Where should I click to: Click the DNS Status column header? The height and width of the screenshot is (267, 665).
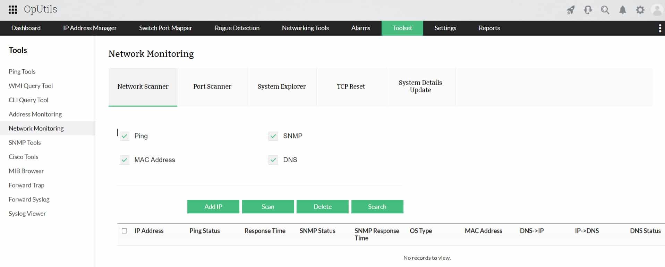tap(645, 231)
